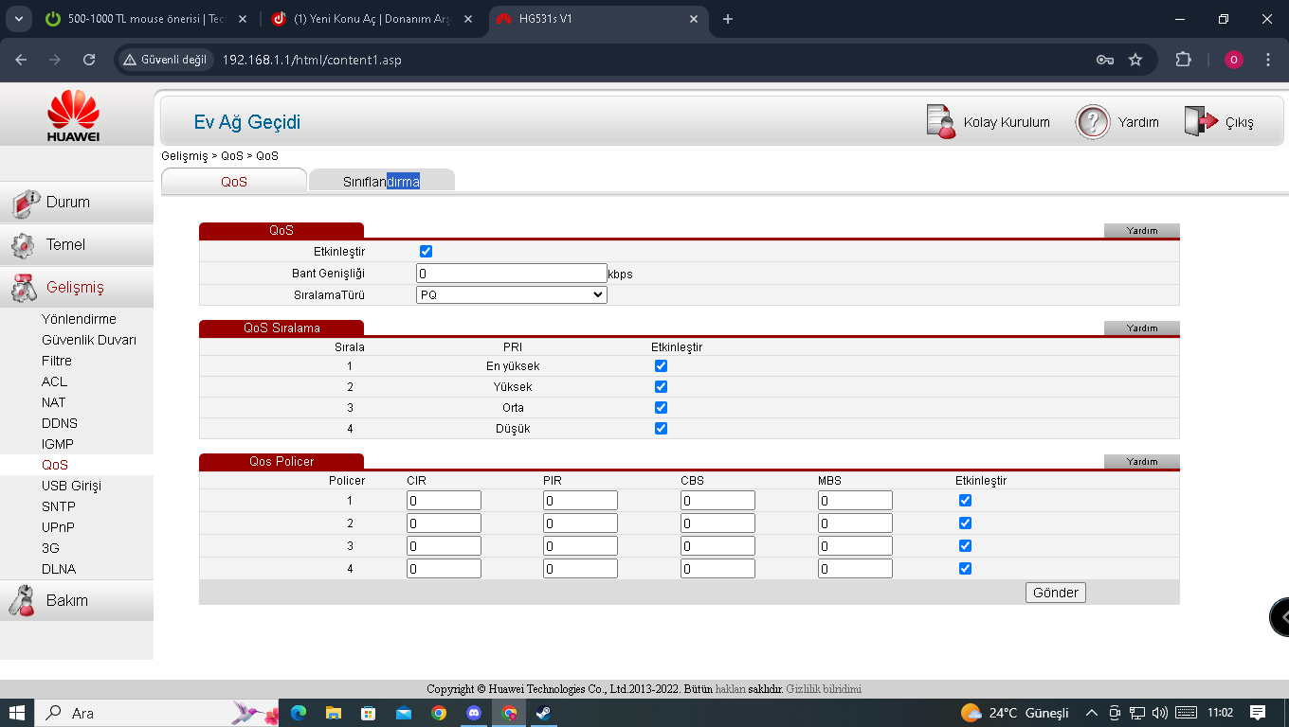Toggle Yüksek priority checkbox
Viewport: 1289px width, 727px height.
point(661,386)
